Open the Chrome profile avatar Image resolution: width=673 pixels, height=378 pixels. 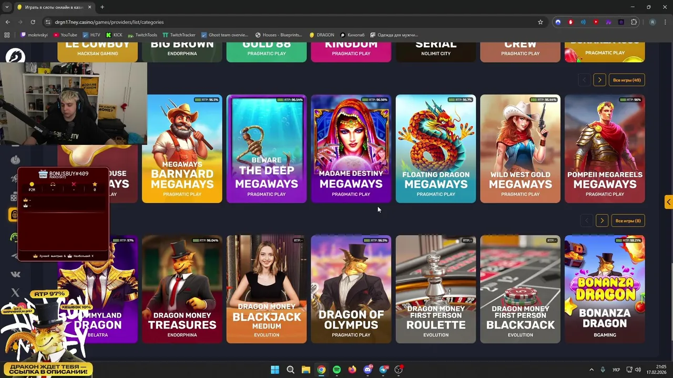652,22
